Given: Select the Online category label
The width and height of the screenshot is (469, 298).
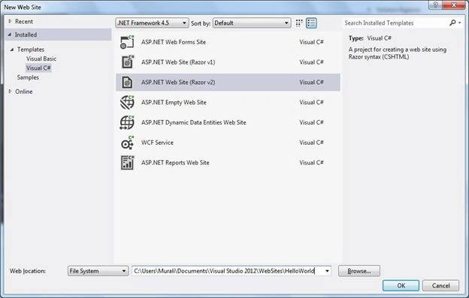Looking at the screenshot, I should (x=24, y=92).
